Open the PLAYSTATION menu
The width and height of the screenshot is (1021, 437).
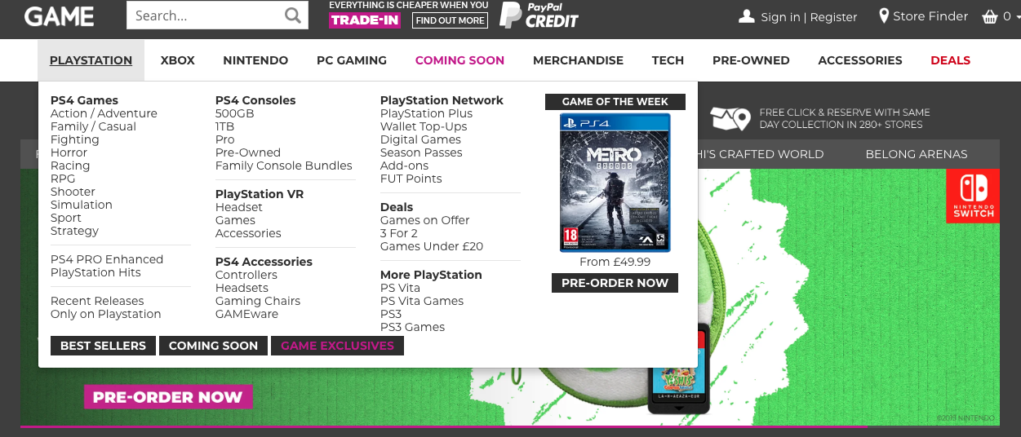pos(91,60)
